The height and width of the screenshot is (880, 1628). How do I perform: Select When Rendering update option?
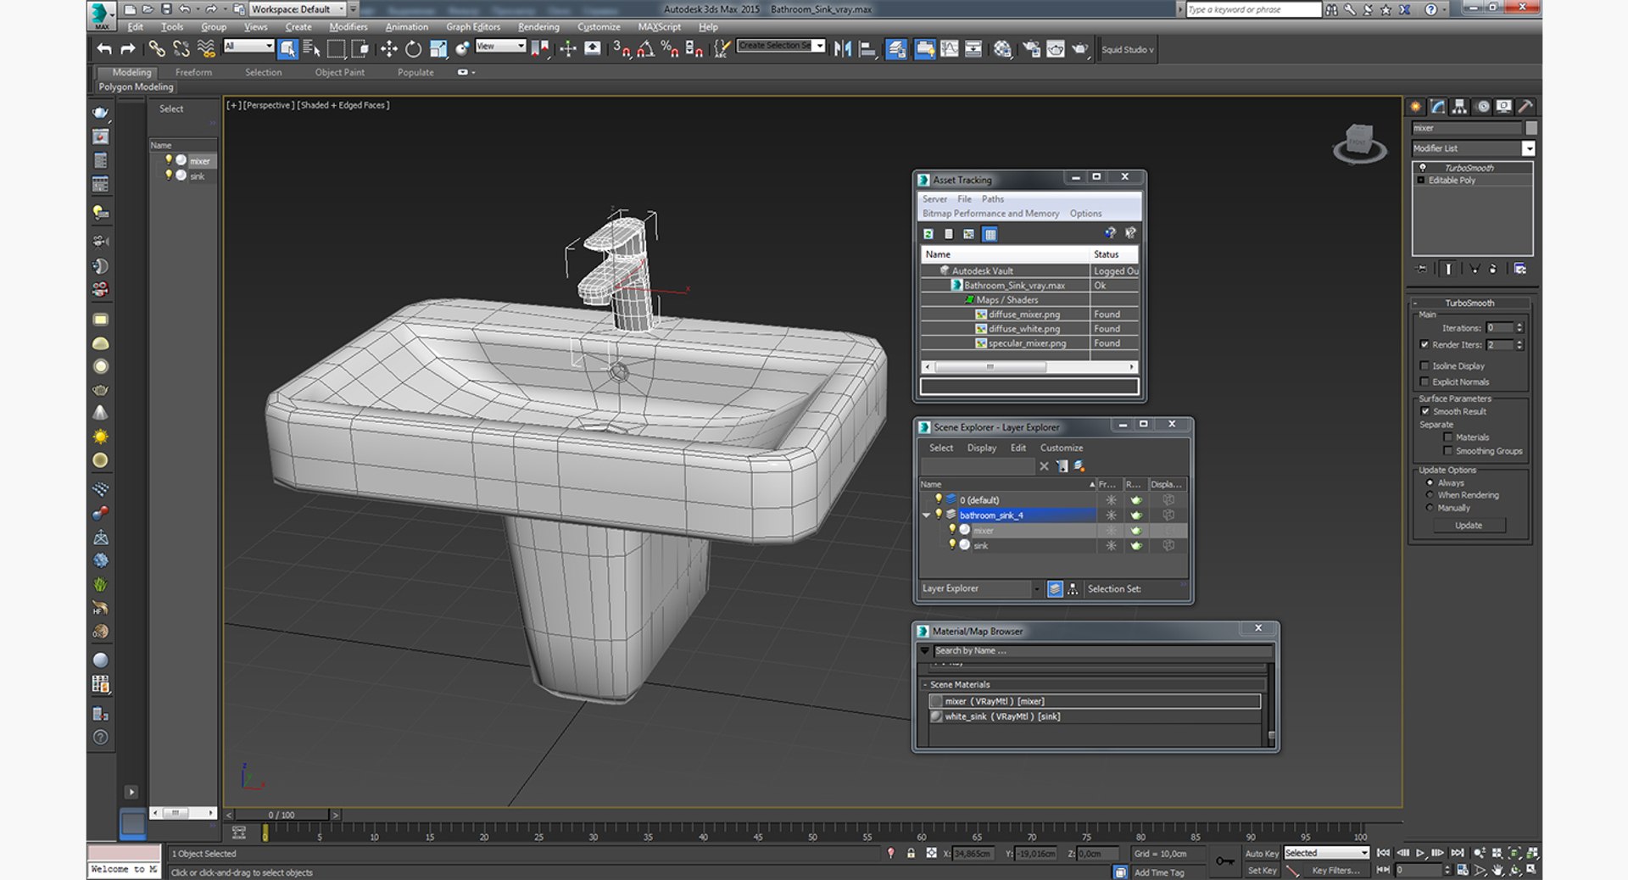pos(1430,495)
